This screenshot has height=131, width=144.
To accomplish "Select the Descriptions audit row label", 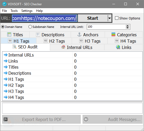I will point(20,73).
